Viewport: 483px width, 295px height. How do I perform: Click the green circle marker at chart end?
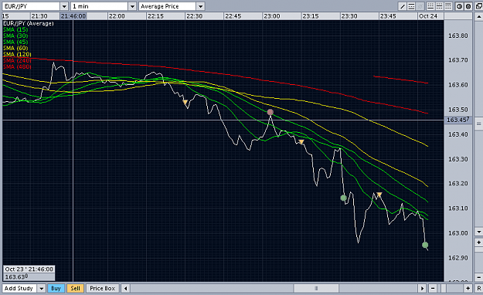click(425, 245)
